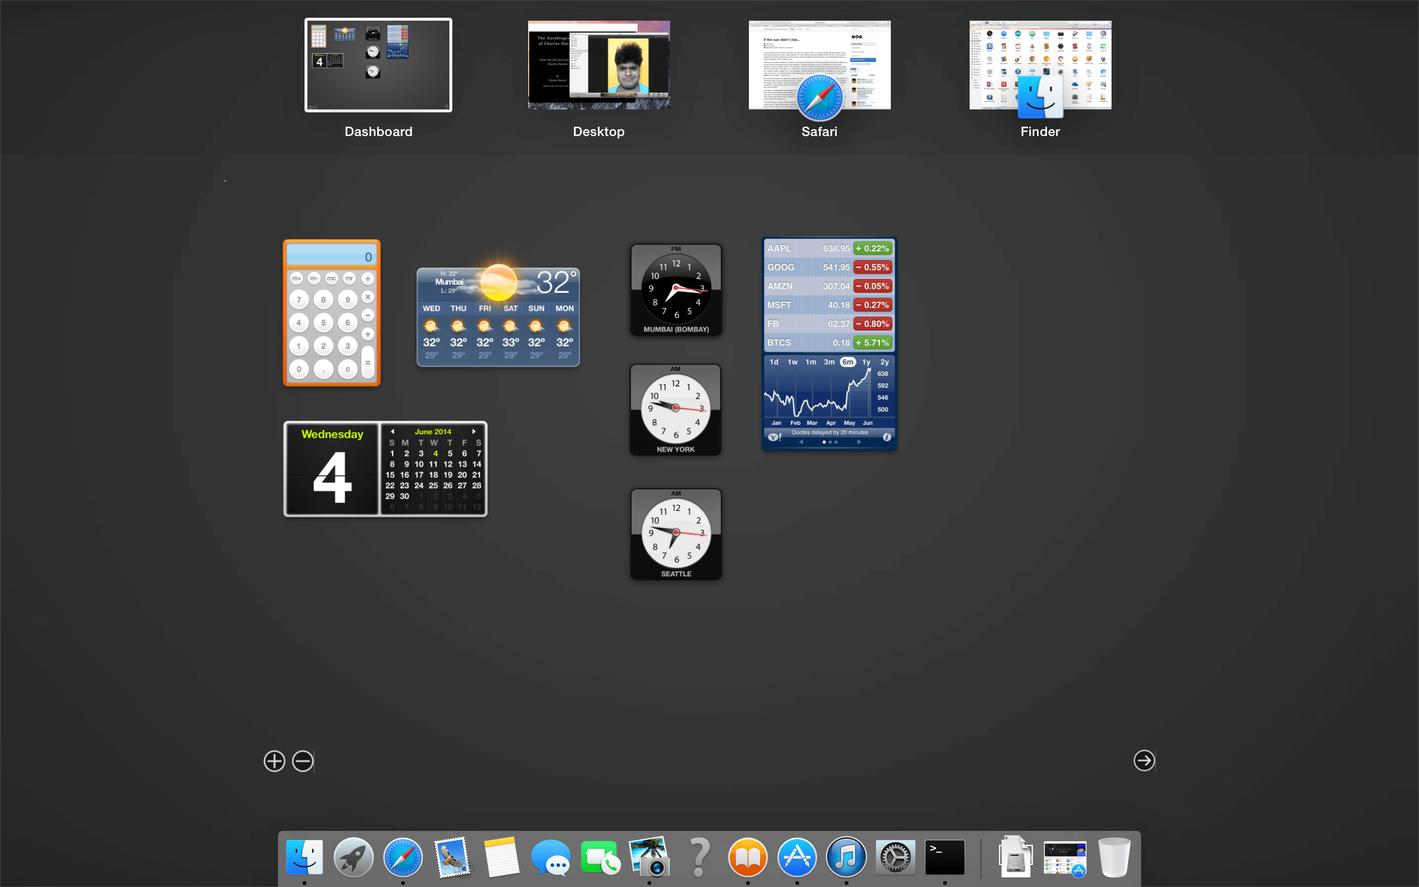
Task: Open documents stack in dock
Action: point(1015,857)
